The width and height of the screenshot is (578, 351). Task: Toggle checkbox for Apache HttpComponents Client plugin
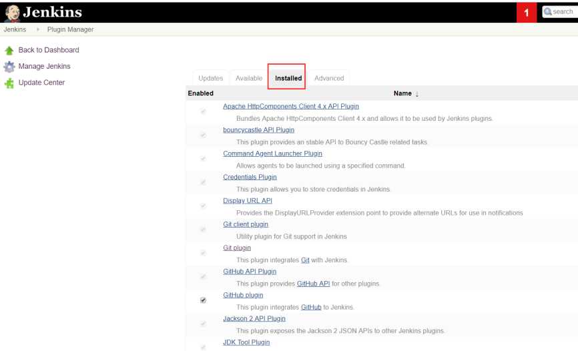pyautogui.click(x=203, y=111)
